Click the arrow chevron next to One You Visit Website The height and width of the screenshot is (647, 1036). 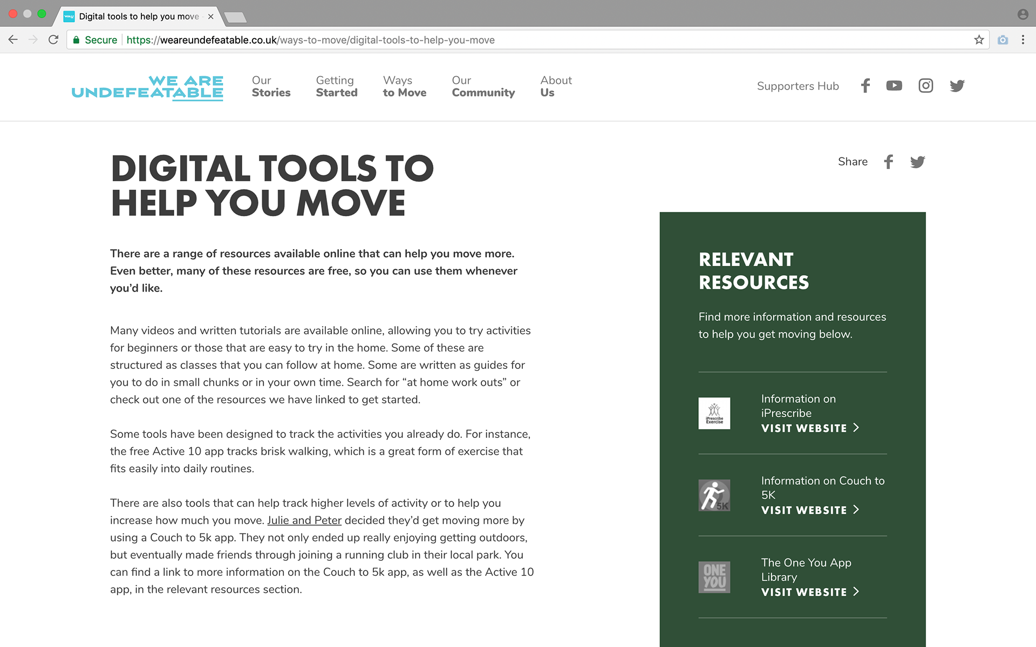click(856, 592)
